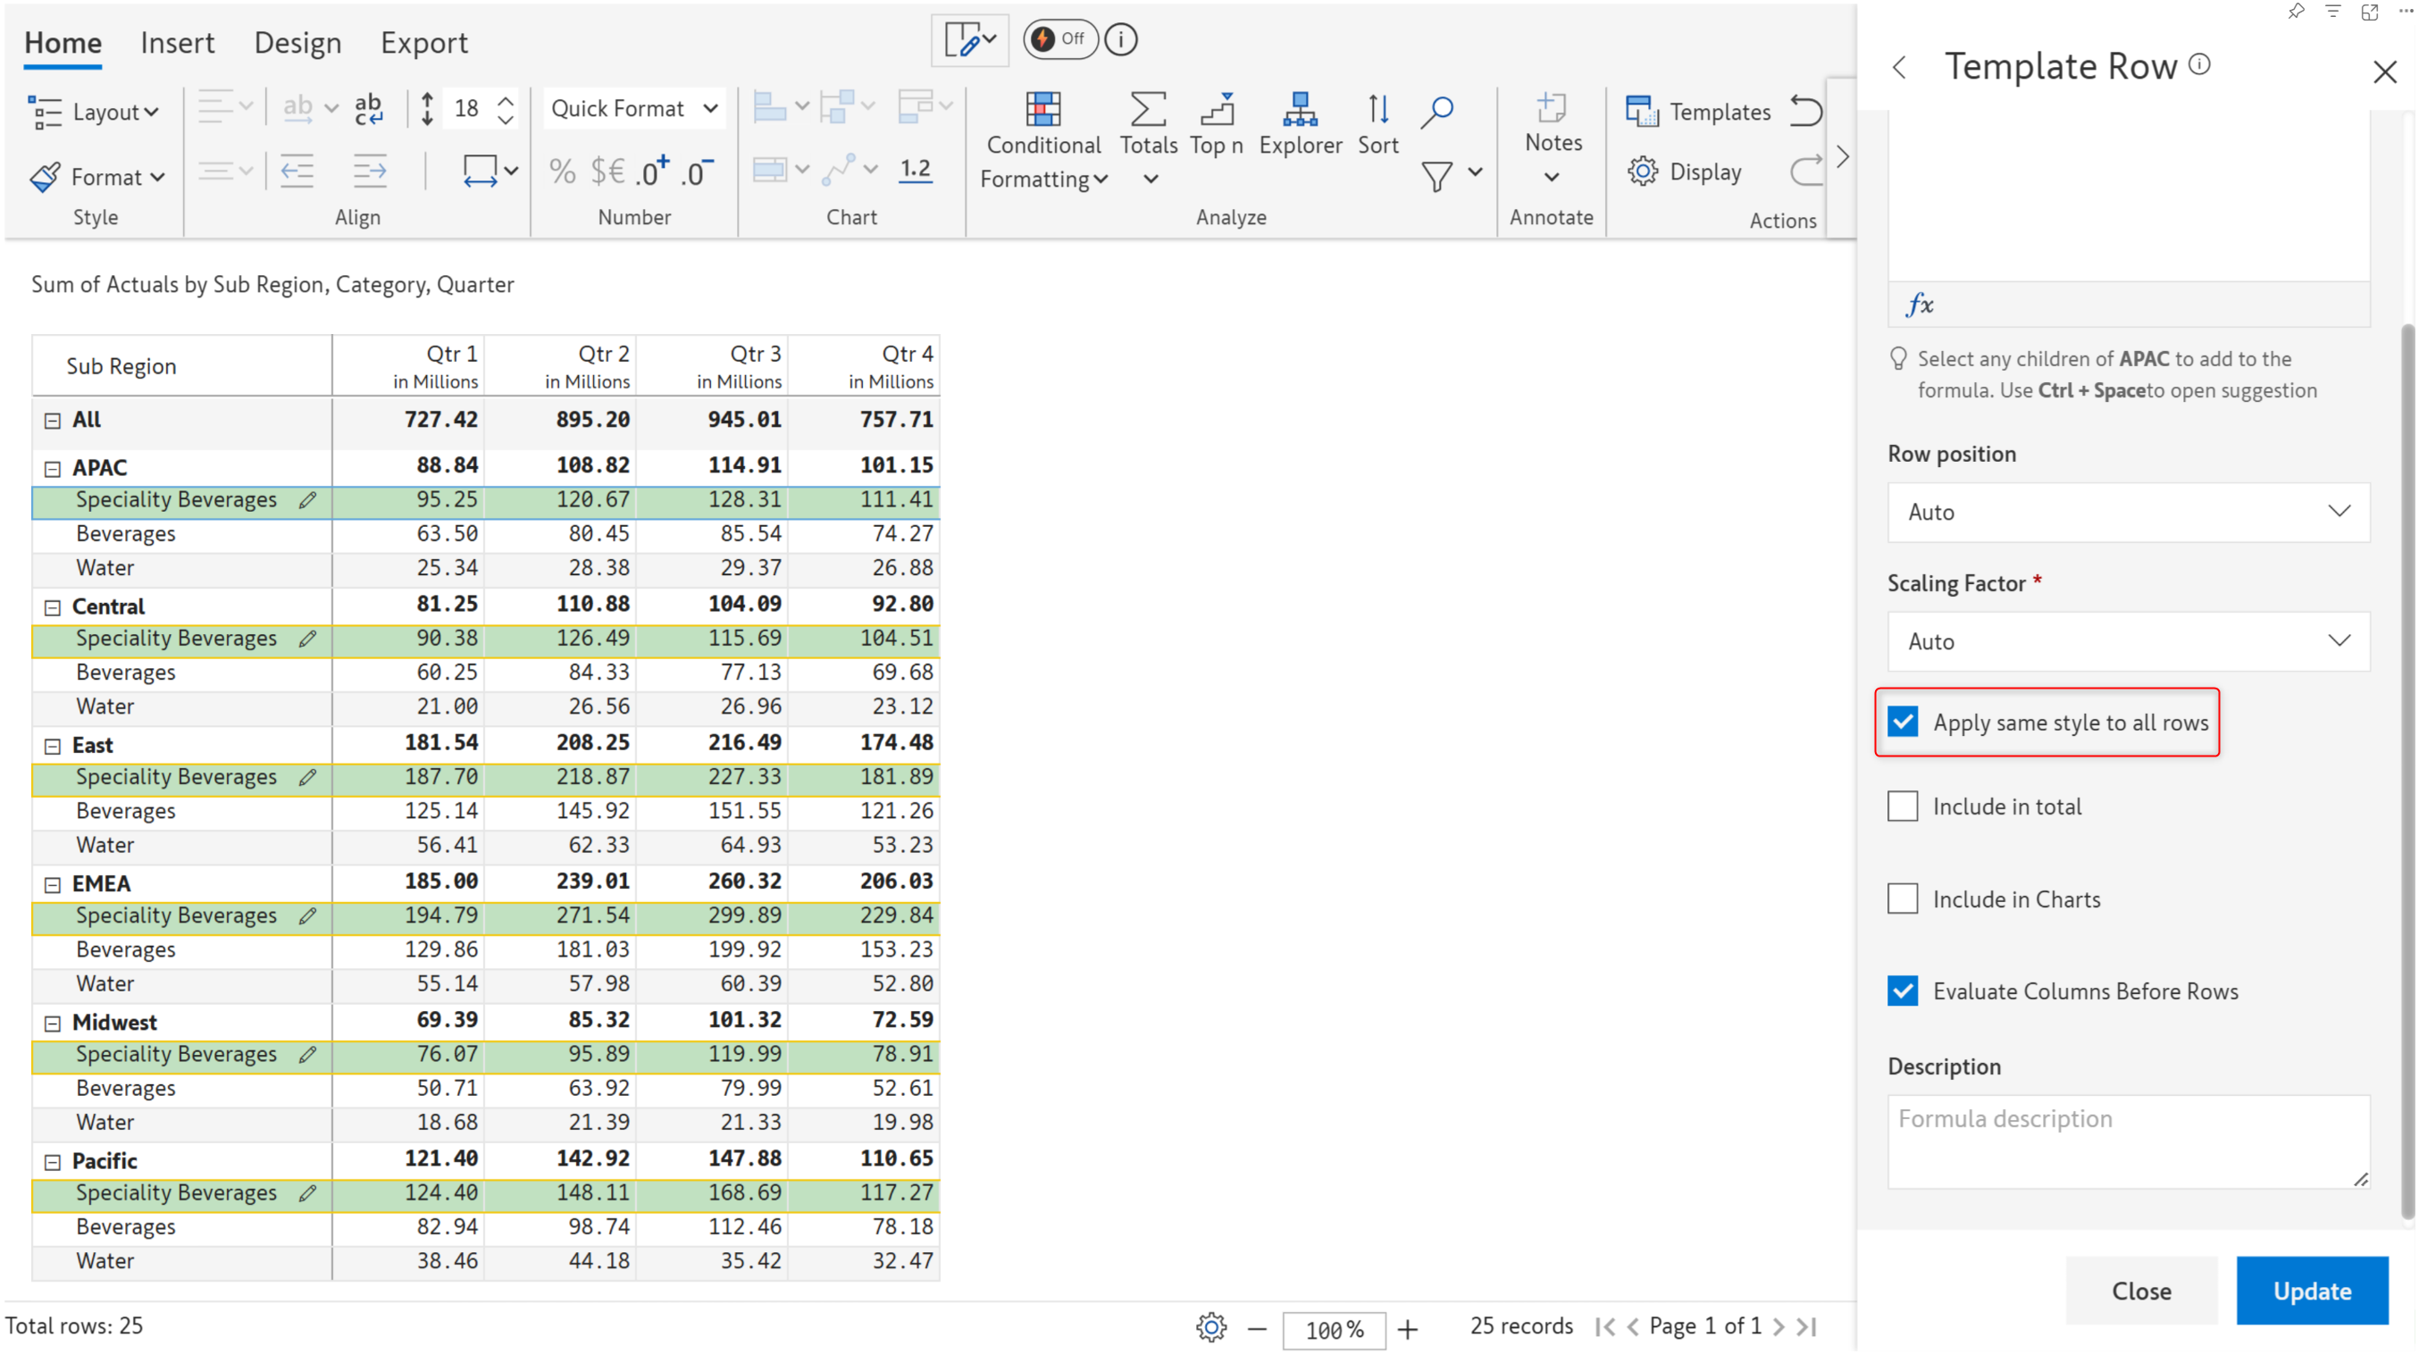This screenshot has width=2419, height=1354.
Task: Uncheck Apply same style to all rows
Action: (1903, 722)
